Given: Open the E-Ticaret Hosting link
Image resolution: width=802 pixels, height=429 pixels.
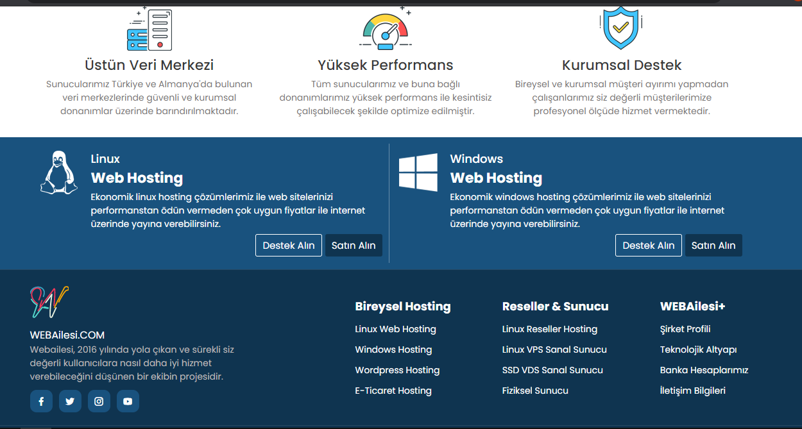Looking at the screenshot, I should pos(393,391).
